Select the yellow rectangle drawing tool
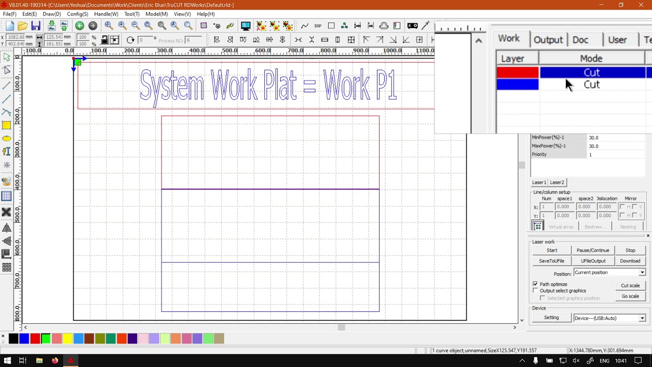Image resolution: width=652 pixels, height=367 pixels. pyautogui.click(x=7, y=125)
